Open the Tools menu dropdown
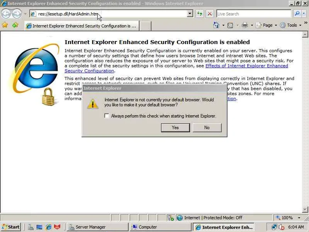Viewport: 309px width, 232px height. click(x=291, y=25)
